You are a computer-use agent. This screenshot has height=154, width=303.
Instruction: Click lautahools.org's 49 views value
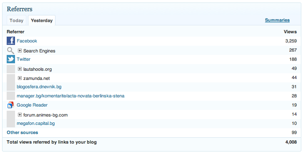coord(294,68)
